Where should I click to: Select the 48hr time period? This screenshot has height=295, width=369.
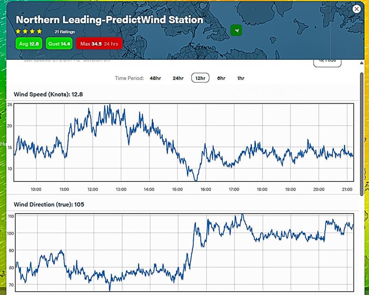point(155,78)
